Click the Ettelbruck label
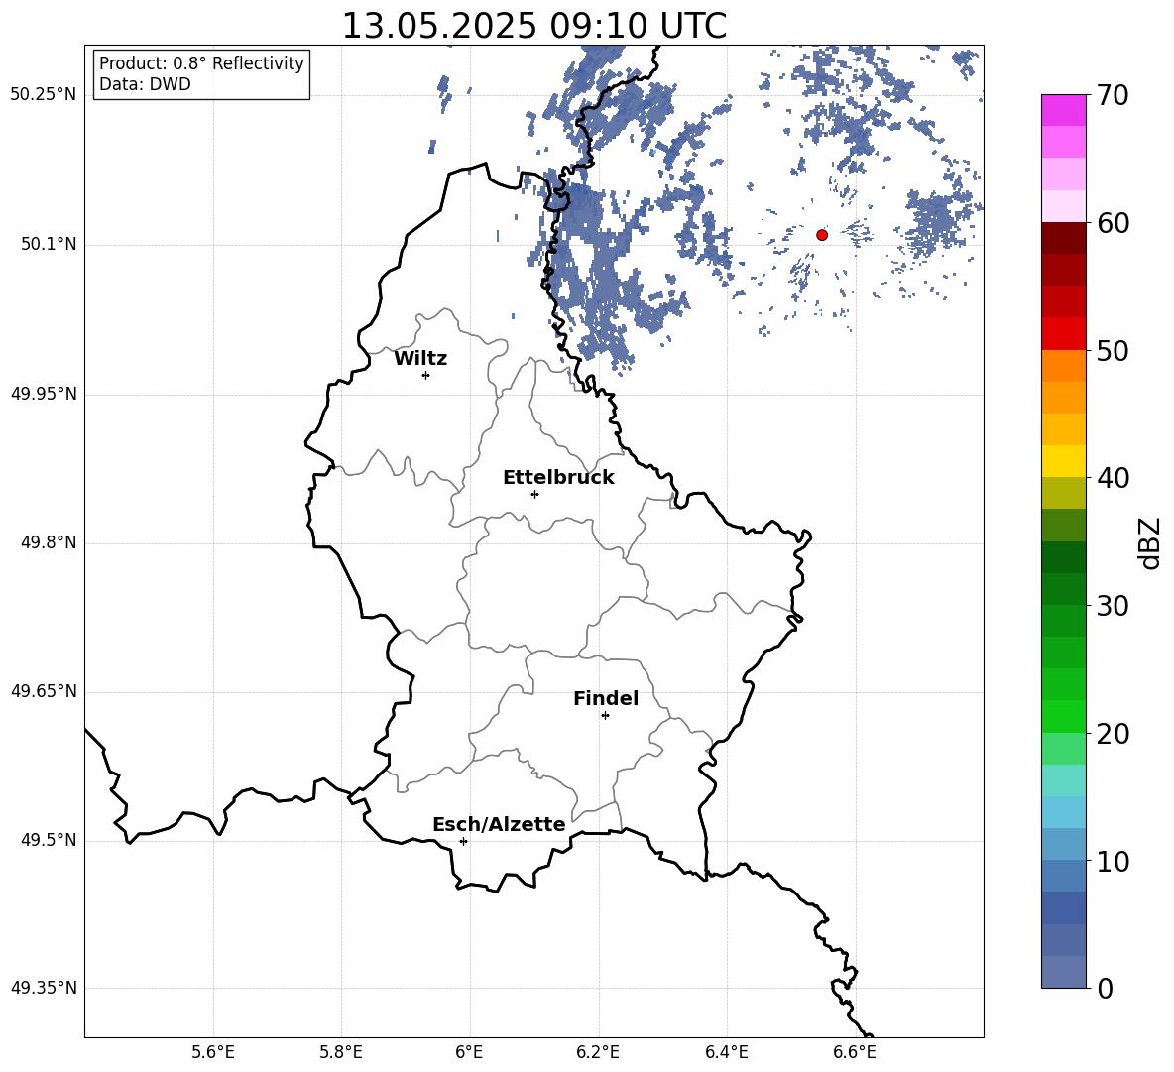 558,478
